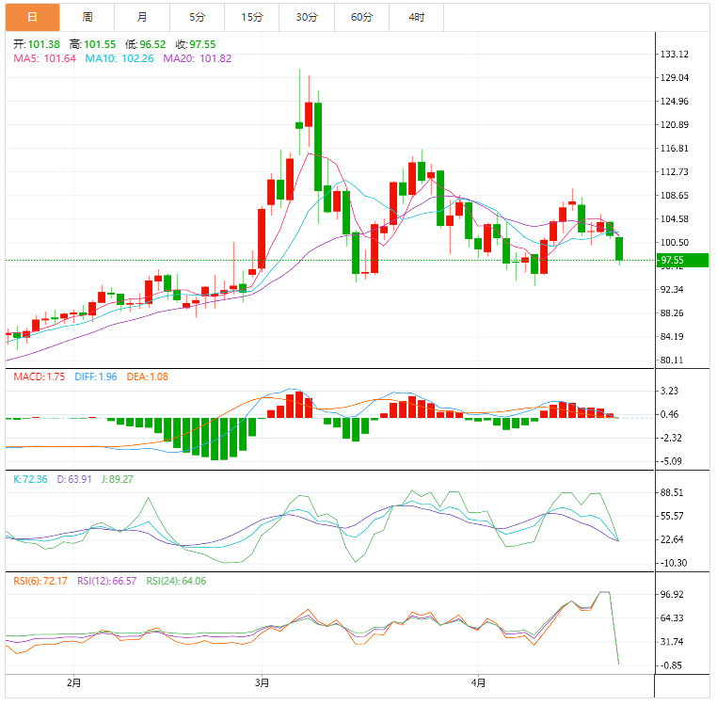The height and width of the screenshot is (705, 717).
Task: Click the J:89.27 label
Action: (x=117, y=479)
